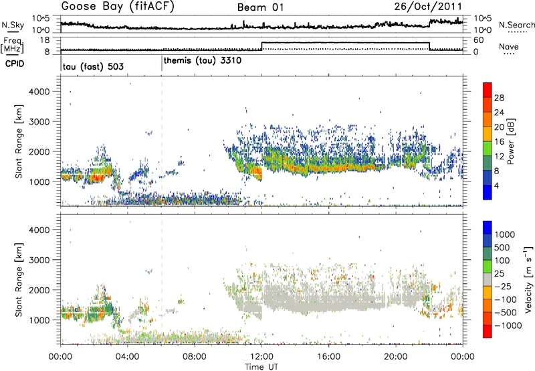535x371 pixels.
Task: Click the '500' value on the Velocity colorbar
Action: pos(501,248)
